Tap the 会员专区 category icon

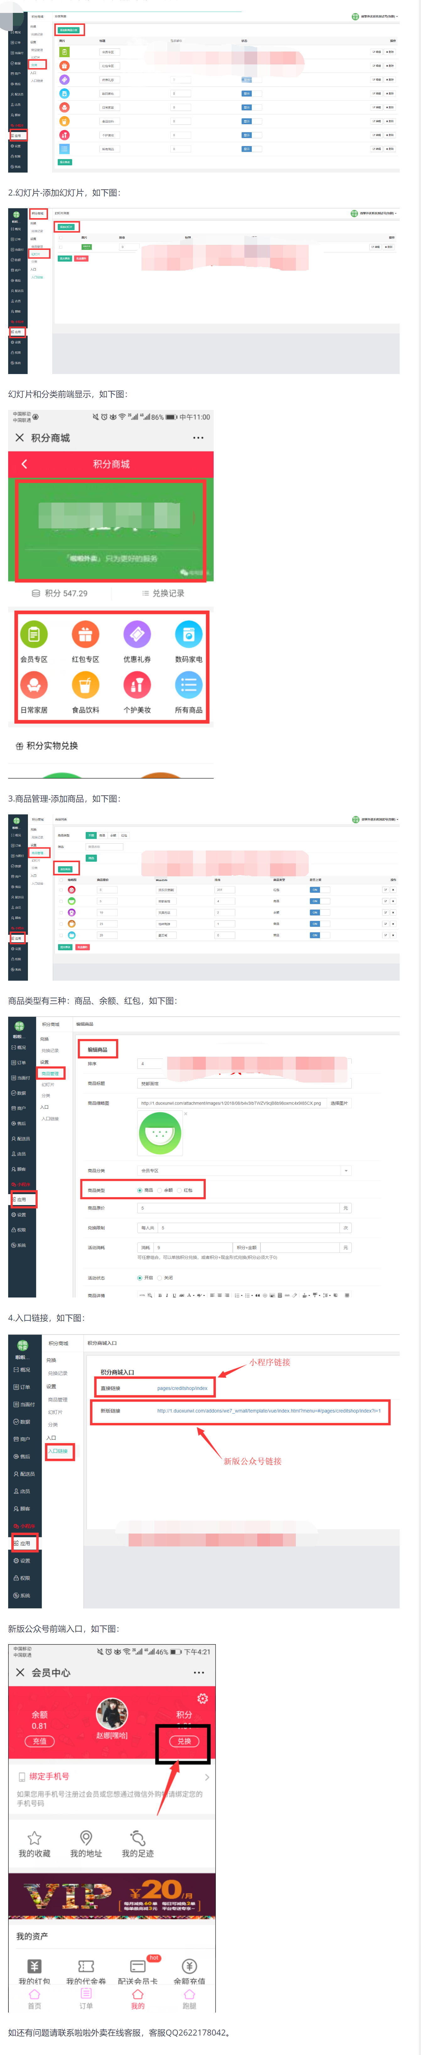coord(34,635)
